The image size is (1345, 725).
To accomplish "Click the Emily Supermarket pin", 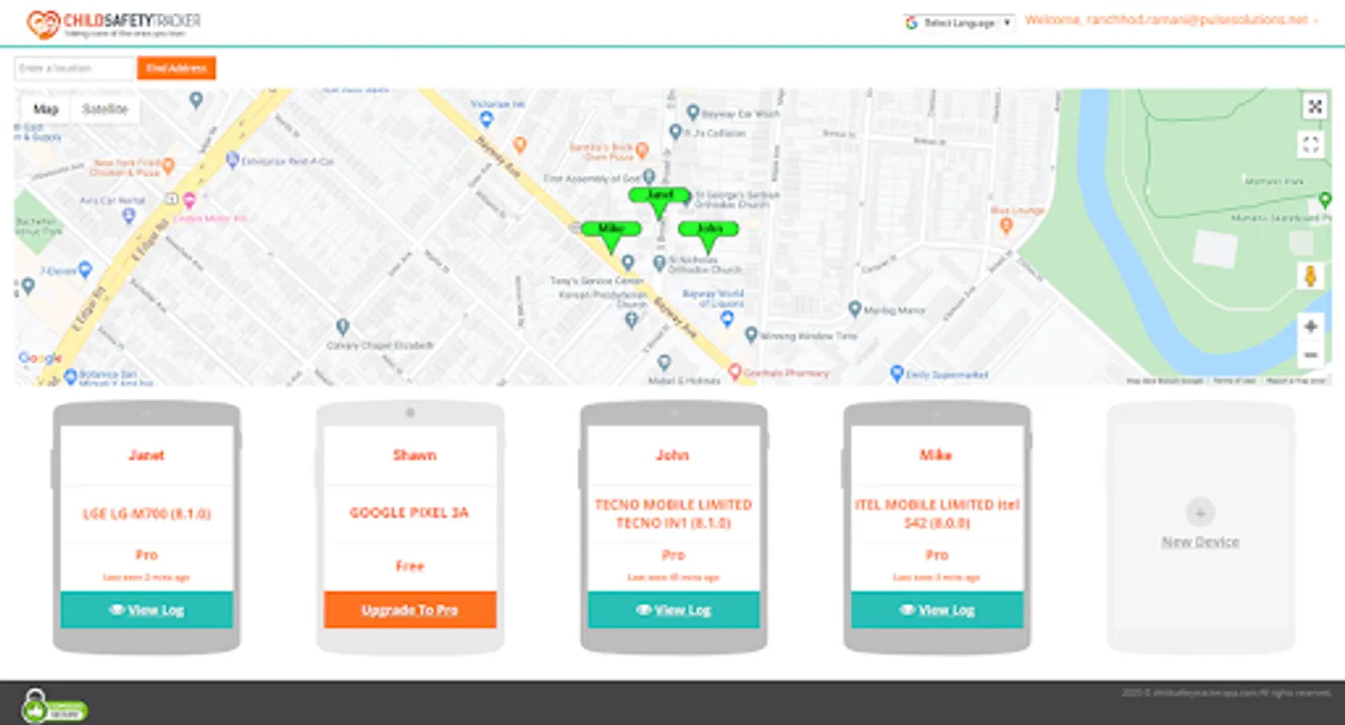I will pos(896,373).
